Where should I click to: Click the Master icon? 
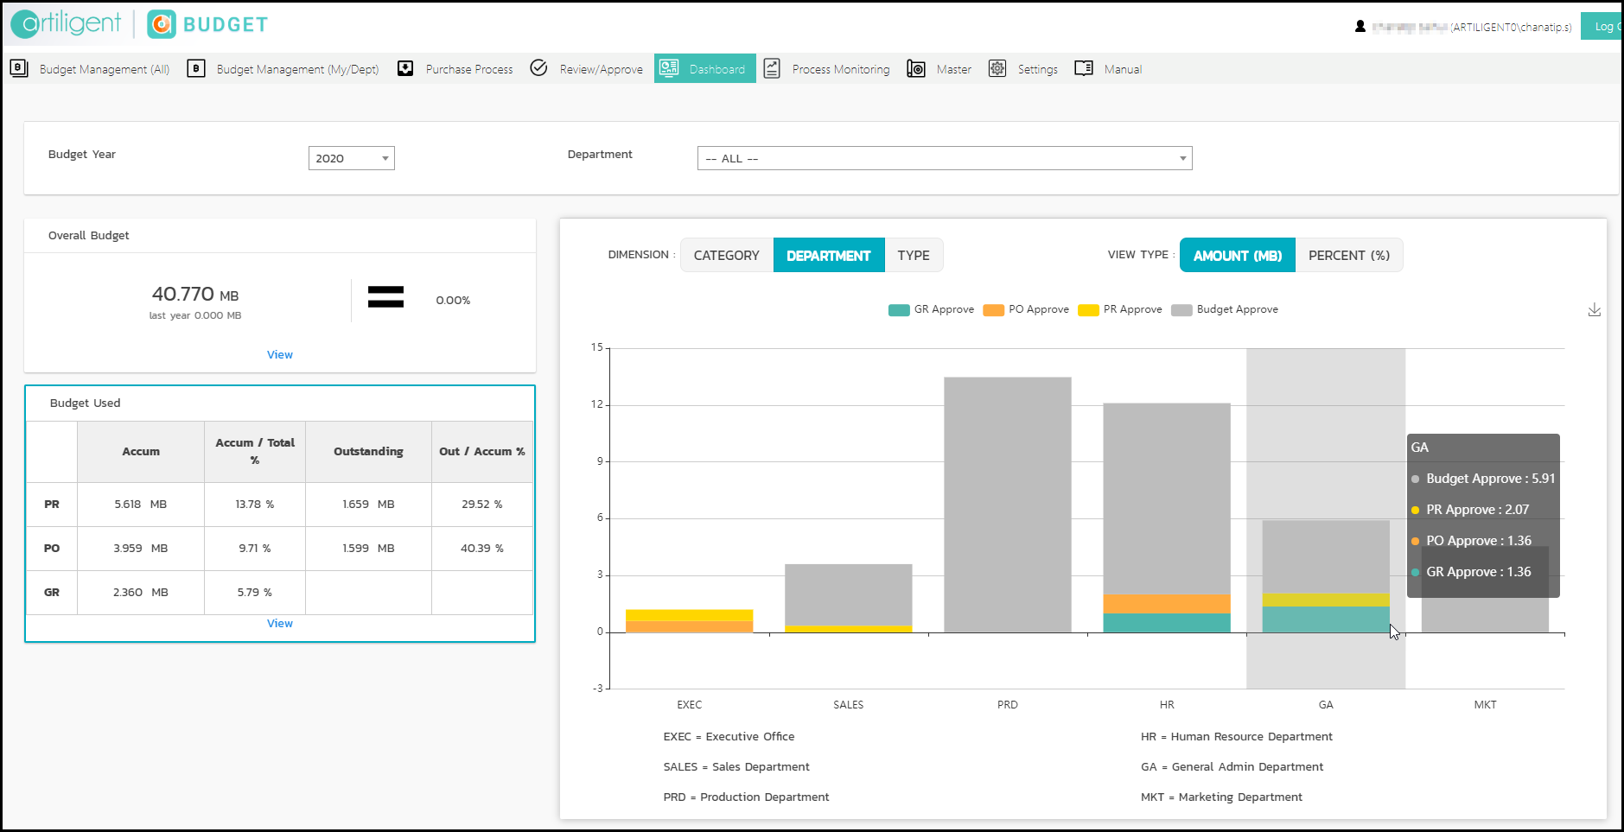[x=916, y=68]
